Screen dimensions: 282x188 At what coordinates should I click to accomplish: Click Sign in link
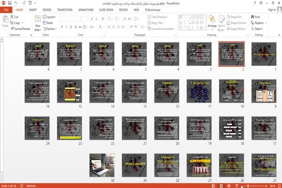[x=272, y=10]
